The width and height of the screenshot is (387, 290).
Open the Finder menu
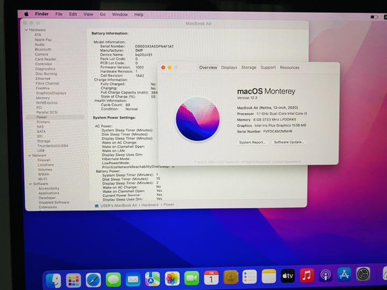[x=42, y=14]
